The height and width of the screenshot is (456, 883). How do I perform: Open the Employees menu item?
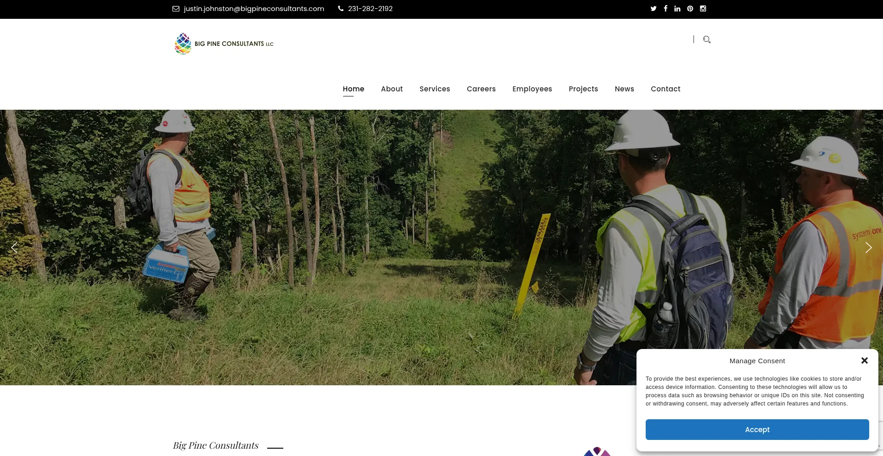coord(532,89)
